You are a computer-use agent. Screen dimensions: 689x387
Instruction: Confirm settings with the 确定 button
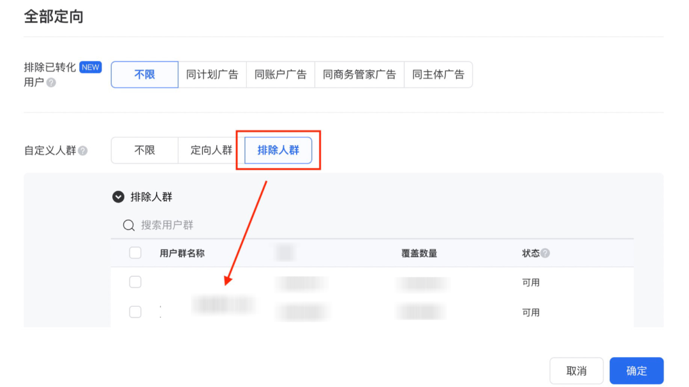click(636, 370)
